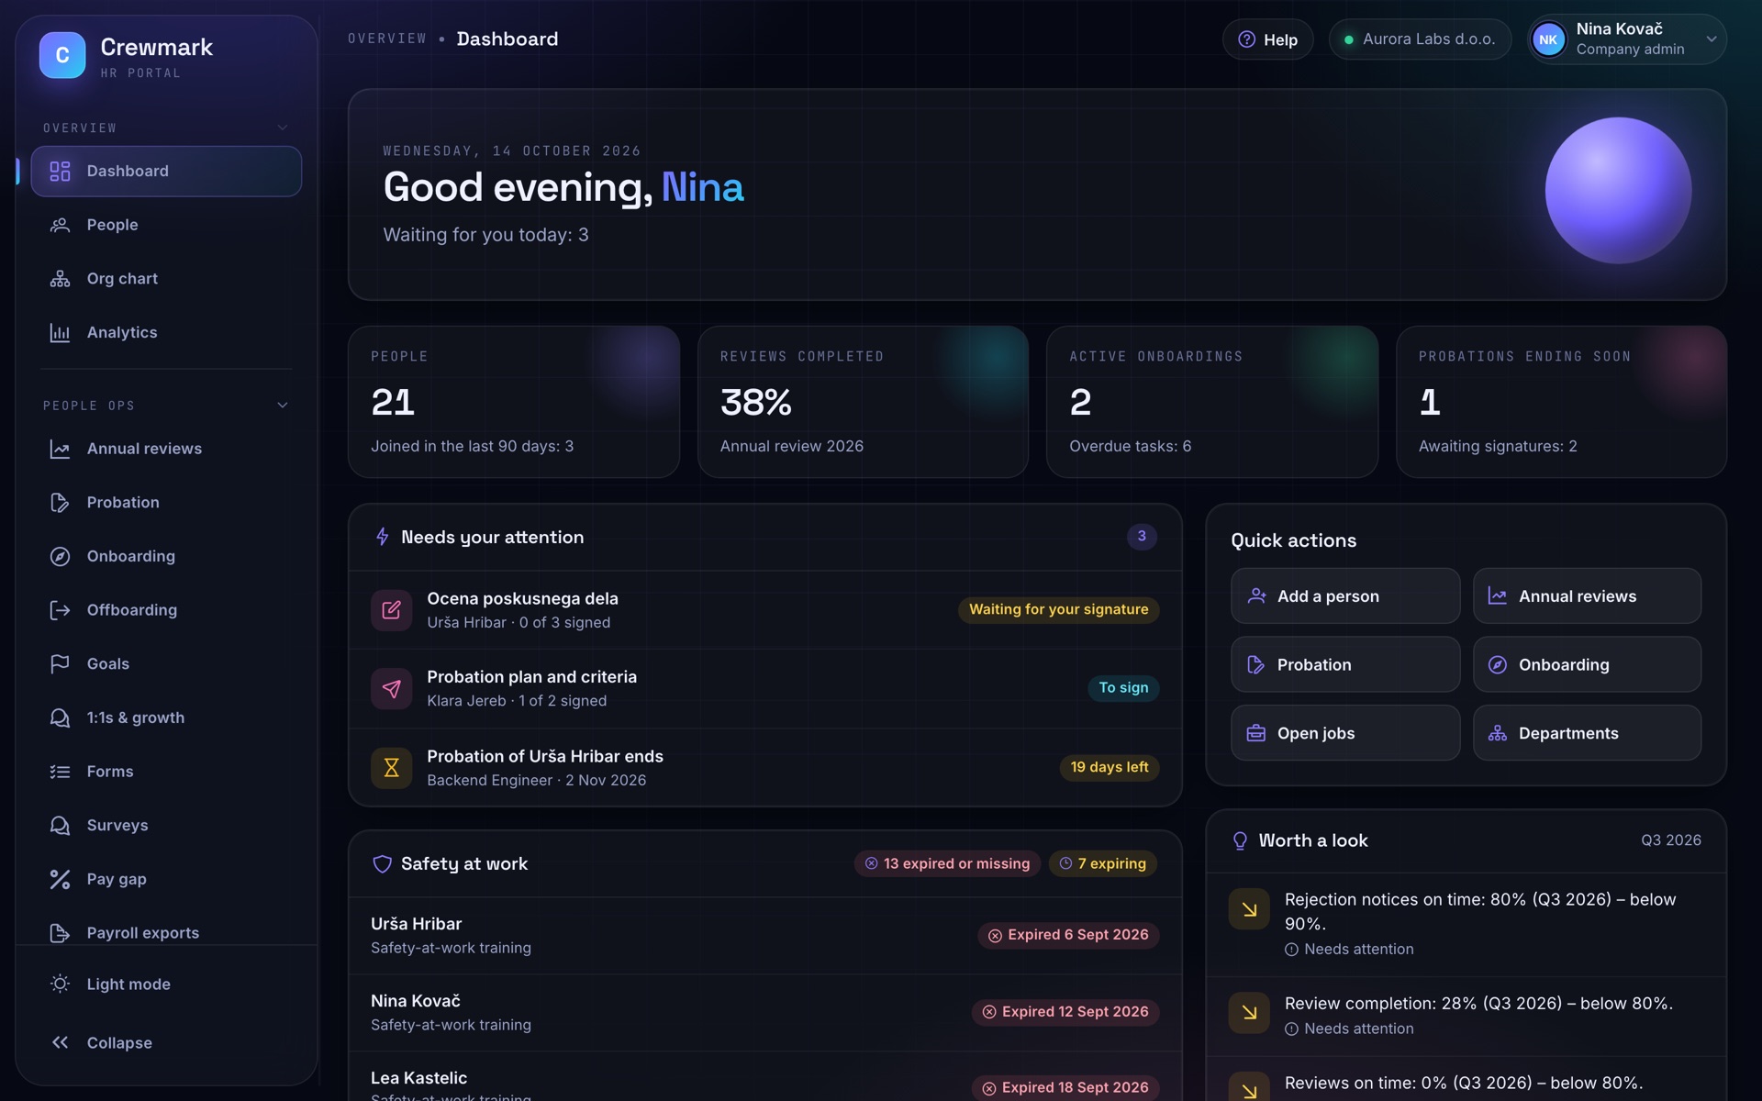The height and width of the screenshot is (1101, 1762).
Task: Open the Nina Kovač user menu chevron
Action: 1711,39
